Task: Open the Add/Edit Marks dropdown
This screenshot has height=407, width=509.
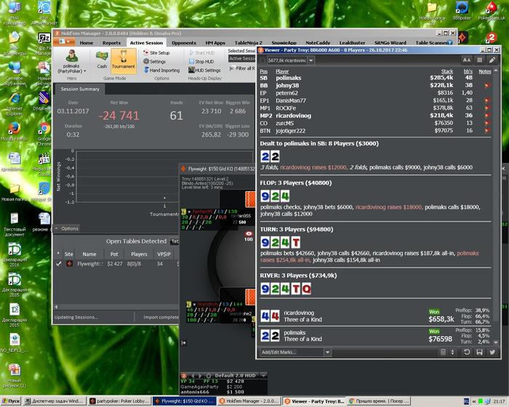Action: click(327, 352)
